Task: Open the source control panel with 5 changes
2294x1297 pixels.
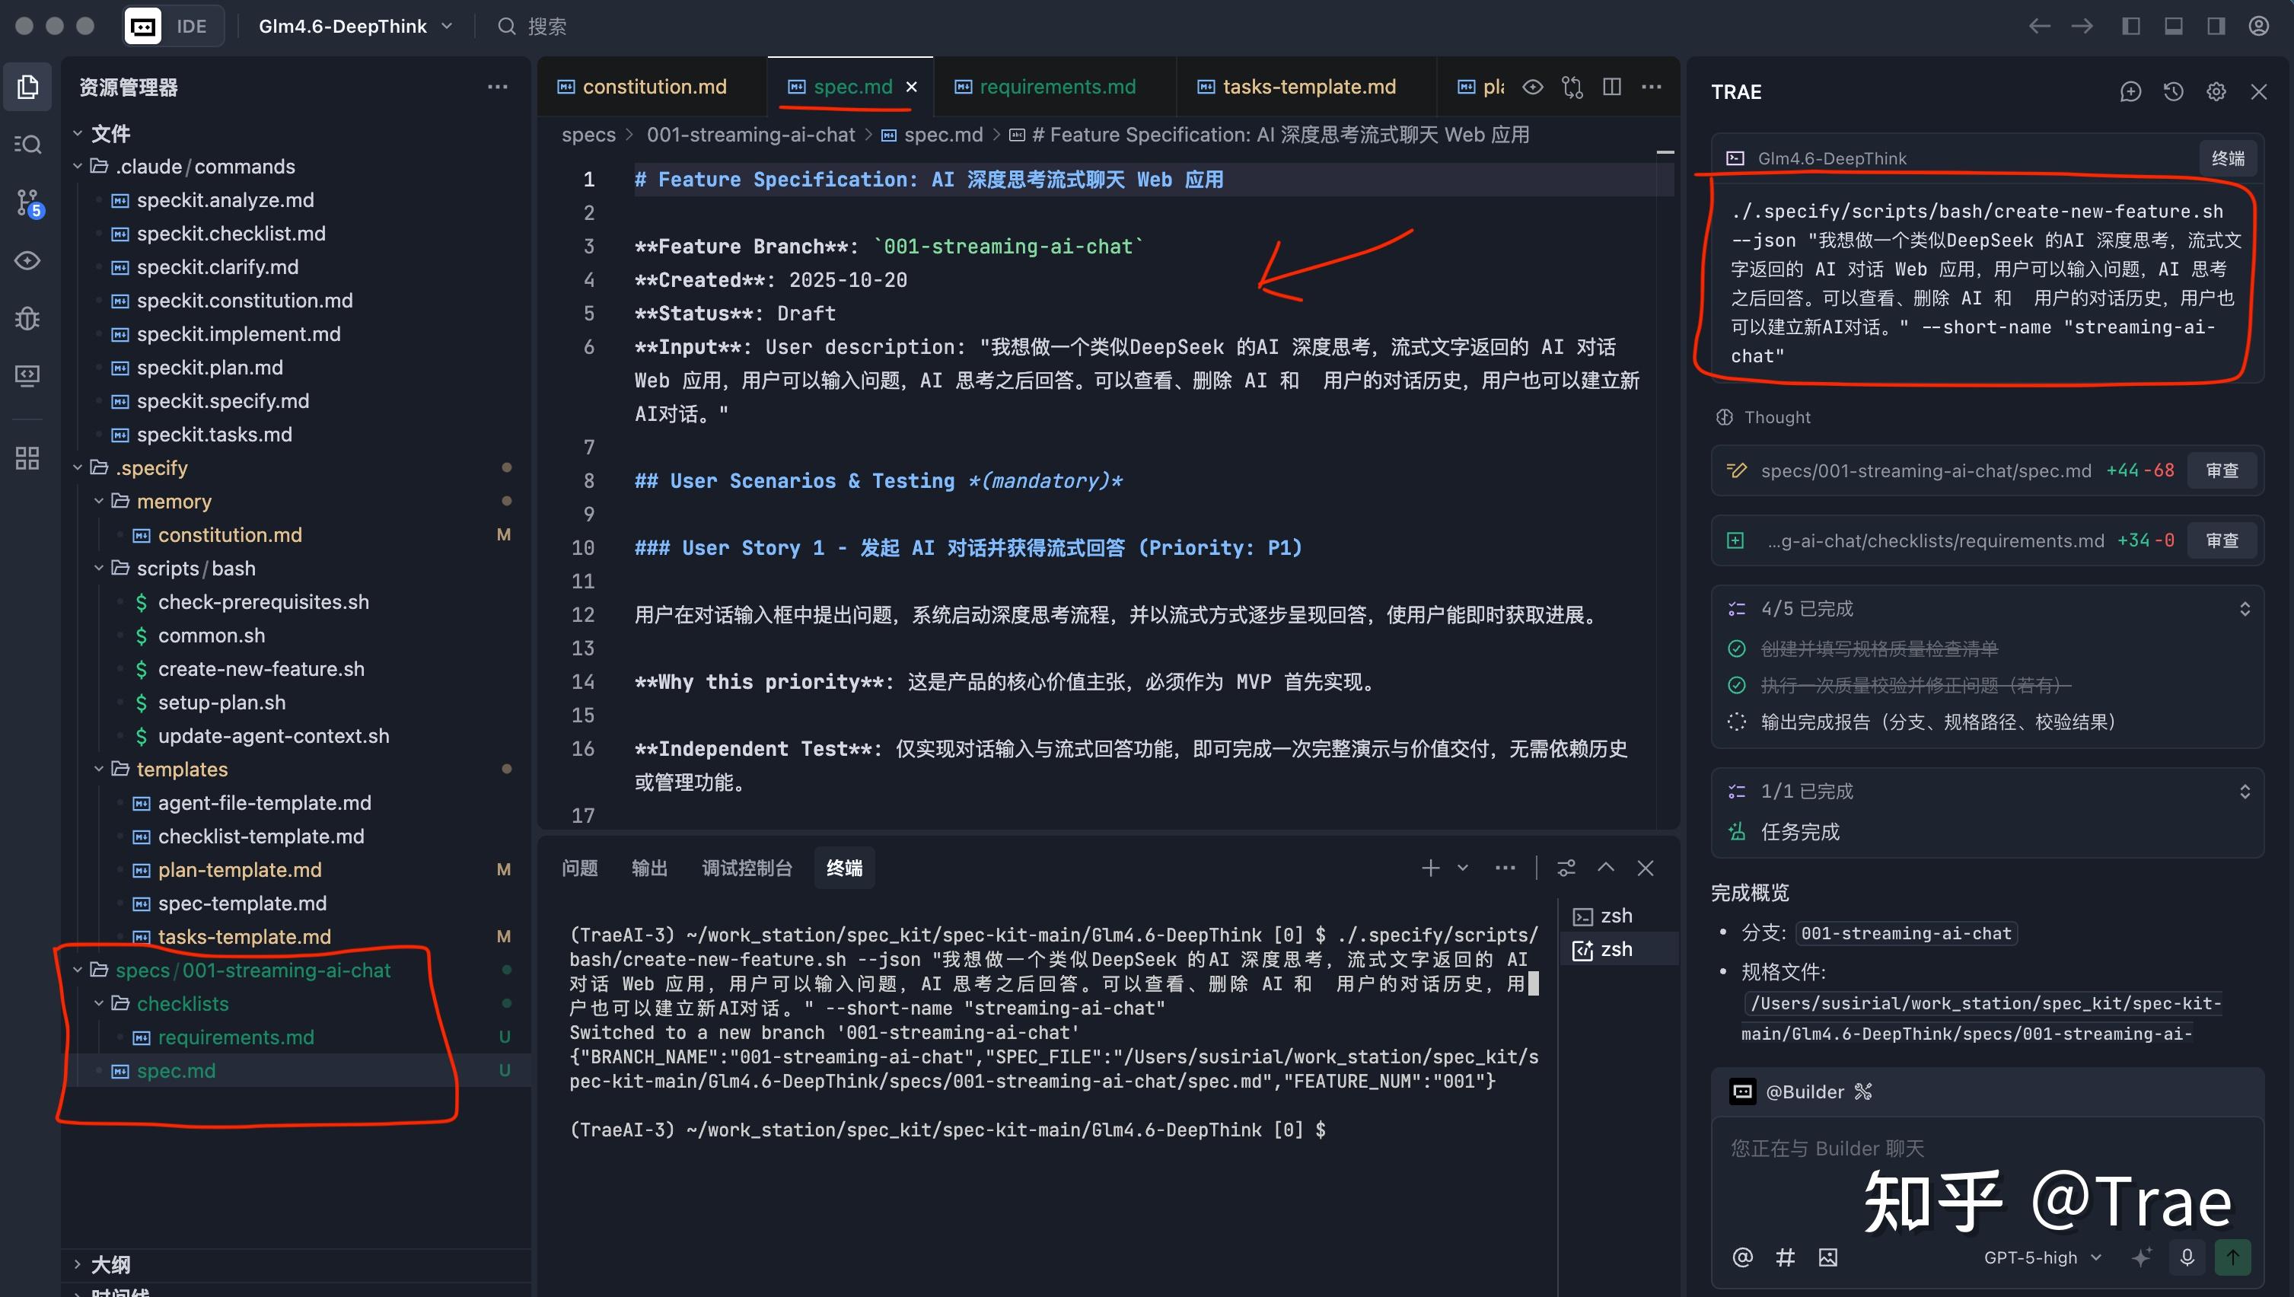Action: click(x=27, y=203)
